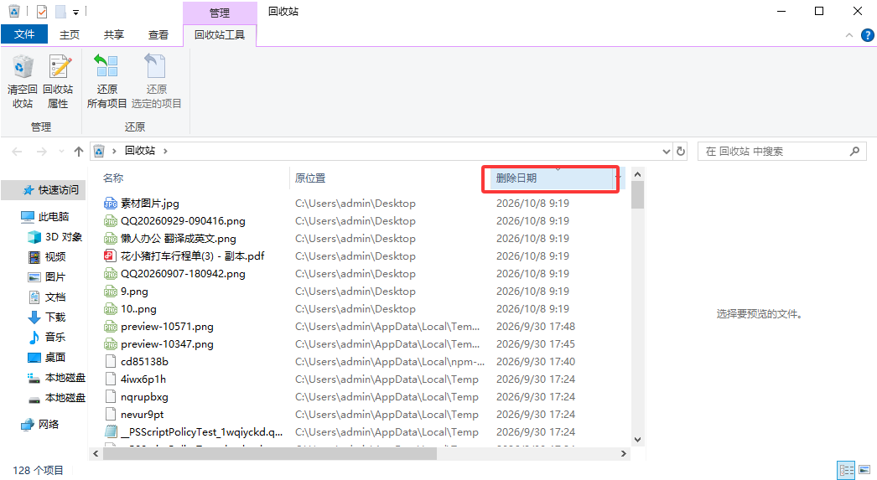The width and height of the screenshot is (877, 480).
Task: Open address bar history dropdown
Action: [667, 151]
